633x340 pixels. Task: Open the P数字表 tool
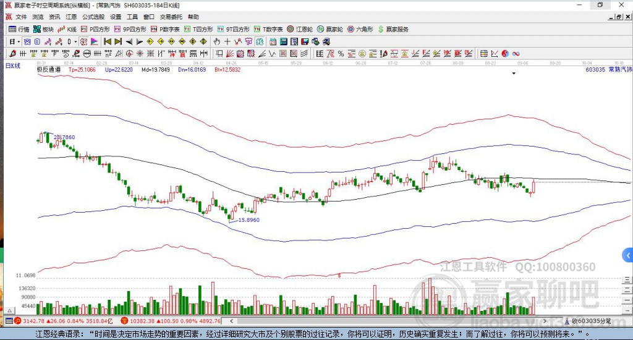tap(165, 29)
